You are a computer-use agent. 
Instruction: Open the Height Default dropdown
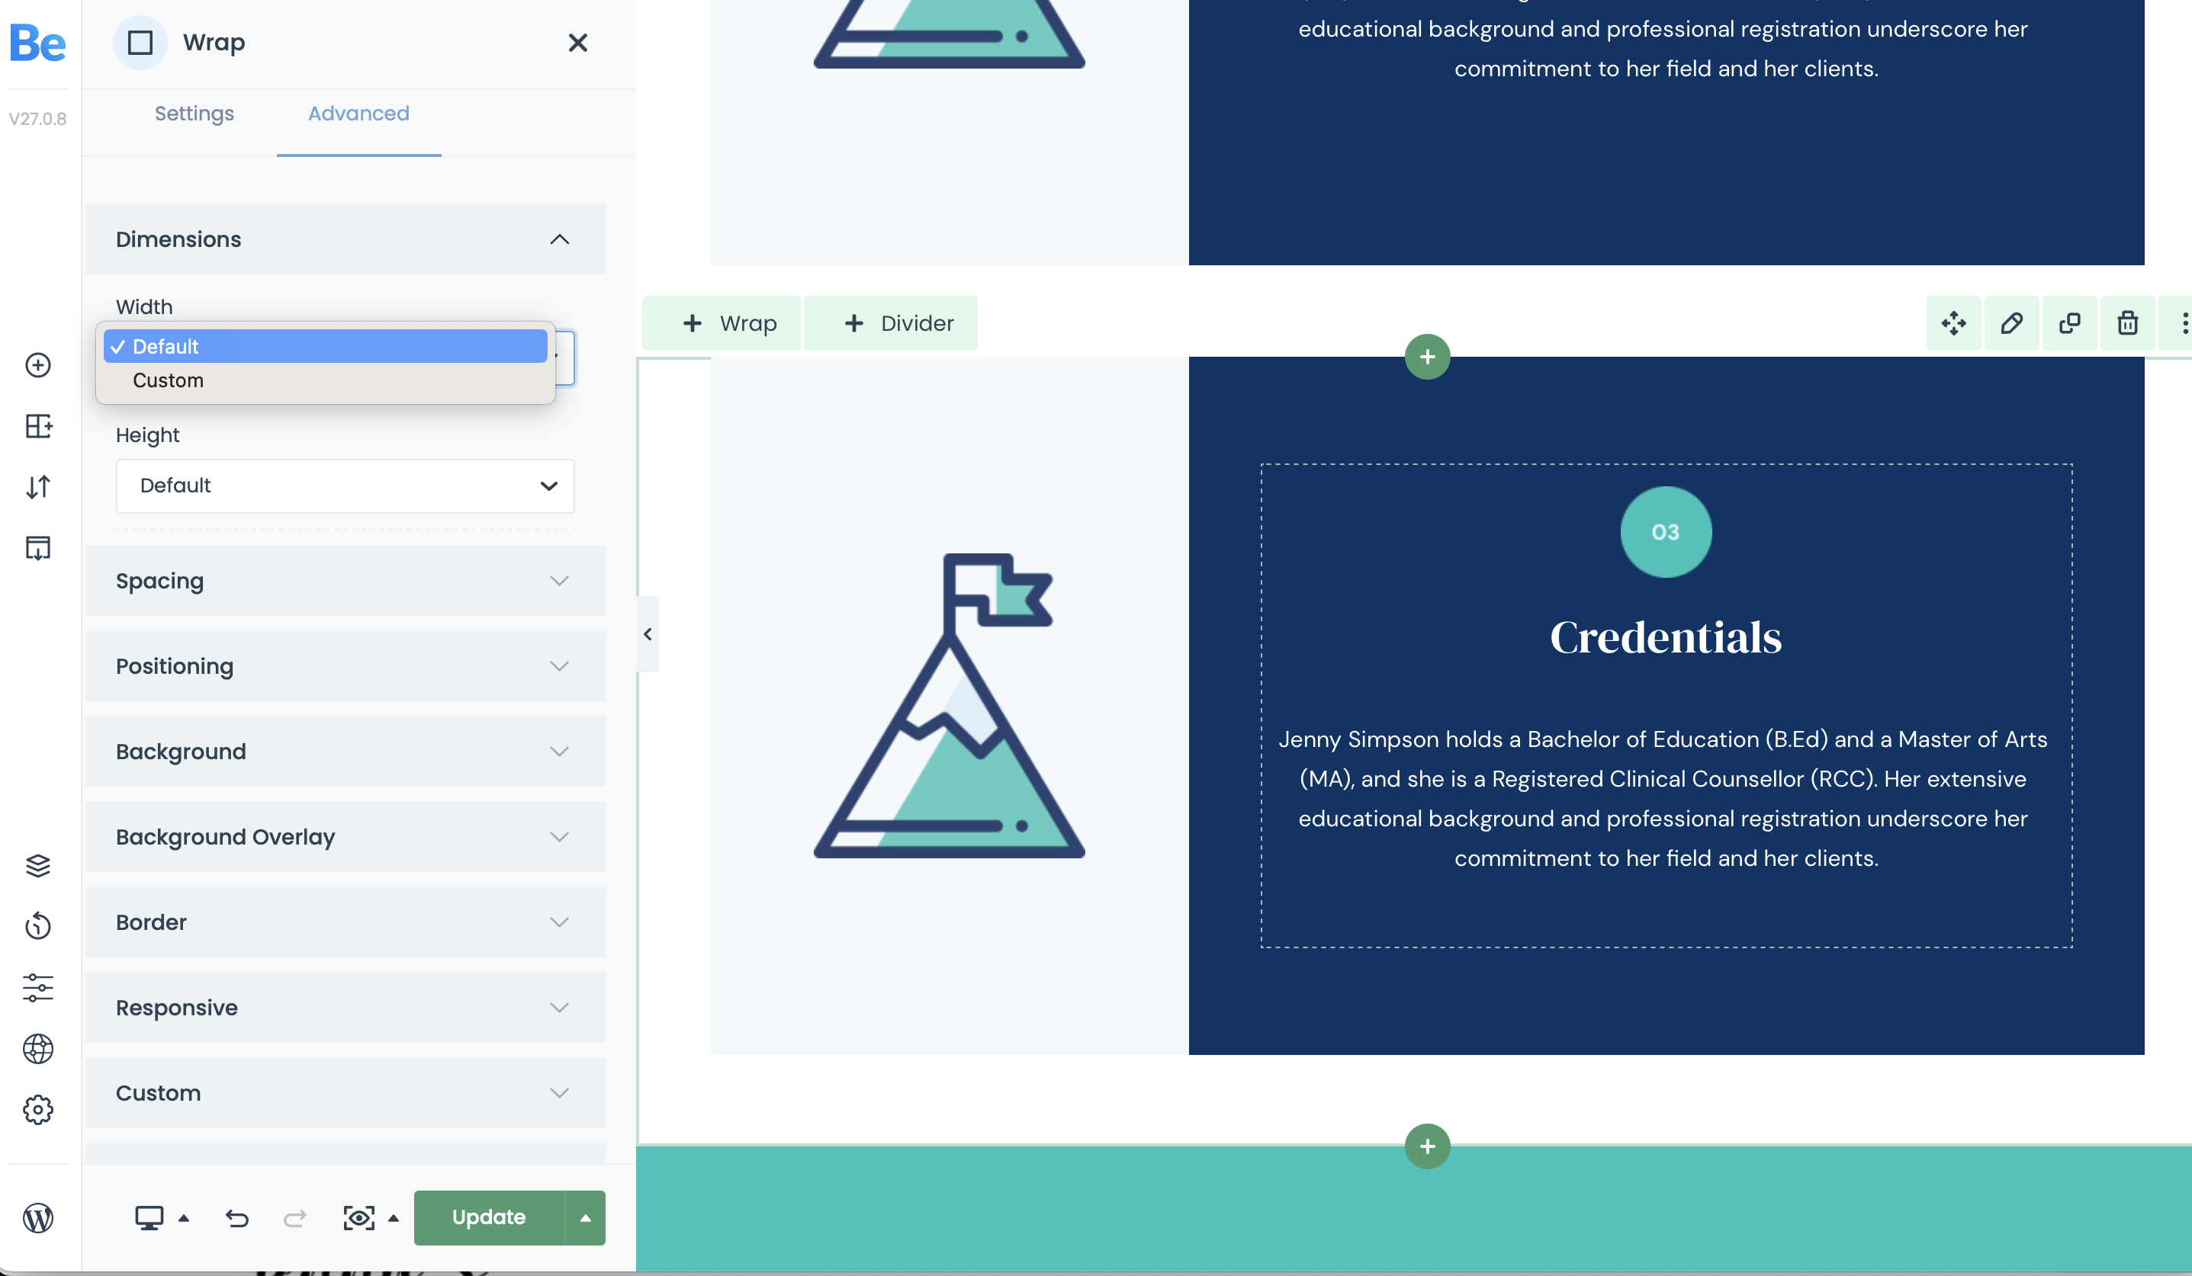345,483
